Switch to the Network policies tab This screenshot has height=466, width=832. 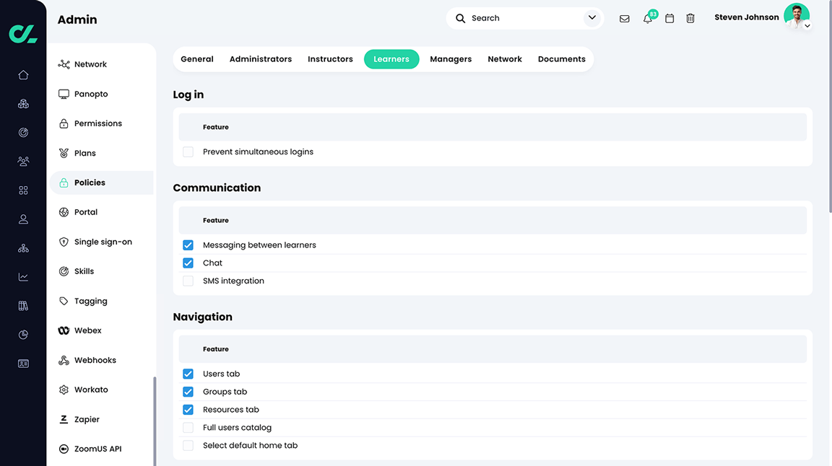tap(505, 59)
